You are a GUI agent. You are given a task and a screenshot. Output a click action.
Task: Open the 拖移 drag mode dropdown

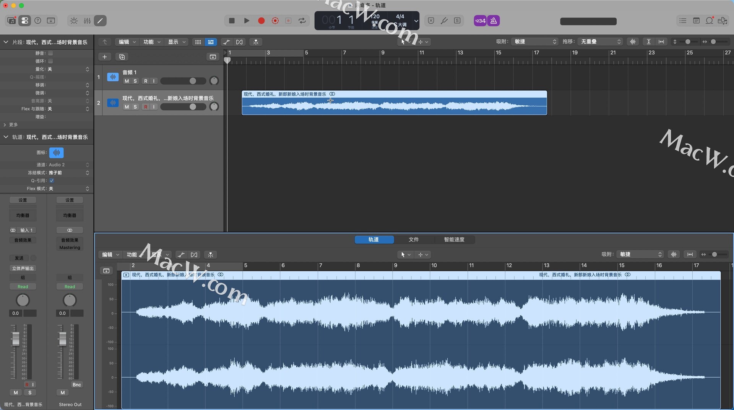click(x=600, y=42)
